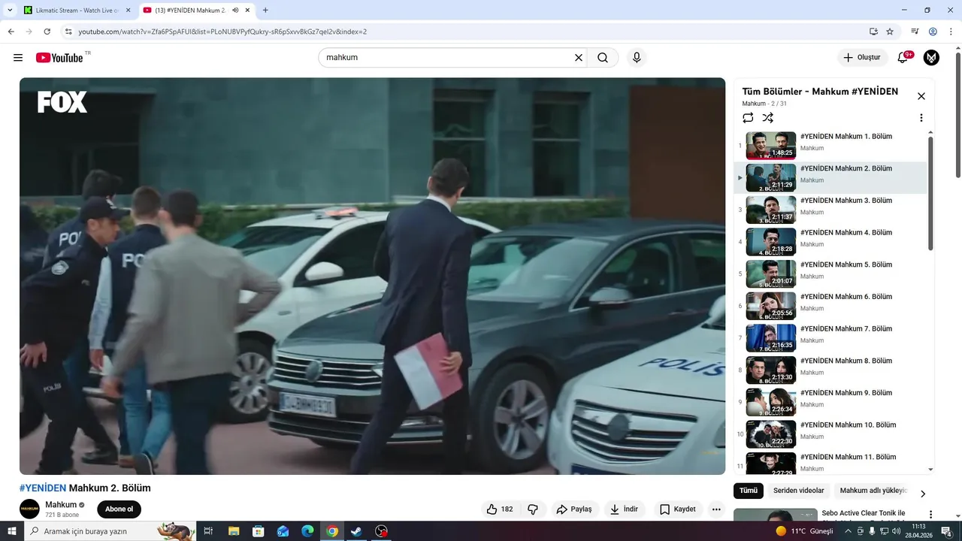Viewport: 962px width, 541px height.
Task: Clear the search box with X
Action: (x=579, y=58)
